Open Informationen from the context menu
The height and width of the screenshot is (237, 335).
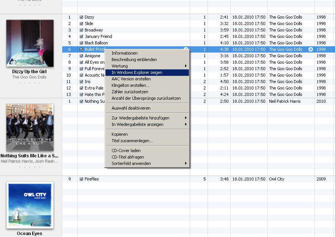click(147, 53)
